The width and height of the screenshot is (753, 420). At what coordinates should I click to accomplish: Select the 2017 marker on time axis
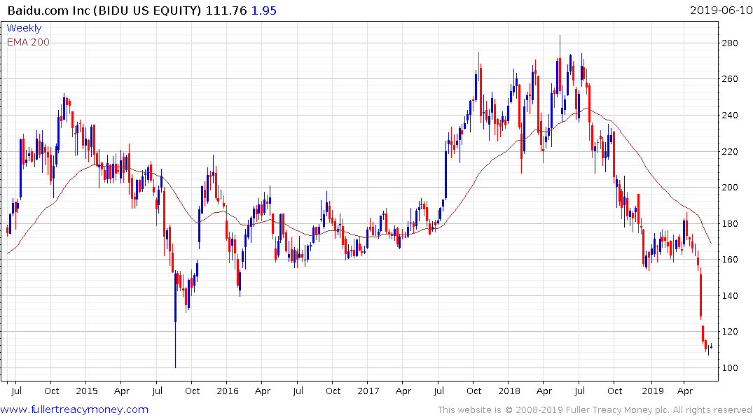pyautogui.click(x=368, y=391)
